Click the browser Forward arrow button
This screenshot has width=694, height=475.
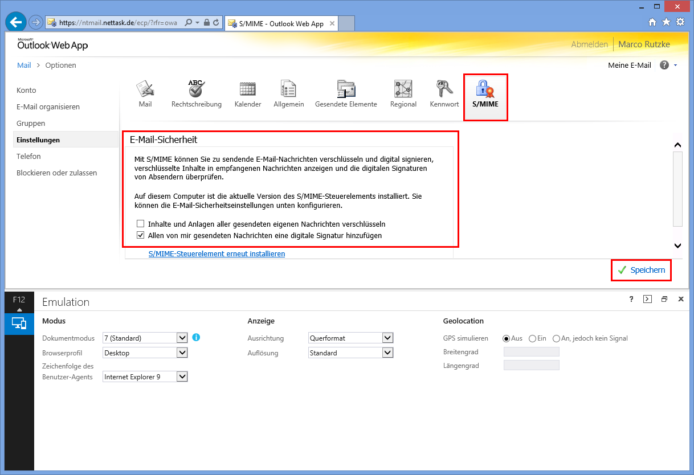click(36, 23)
